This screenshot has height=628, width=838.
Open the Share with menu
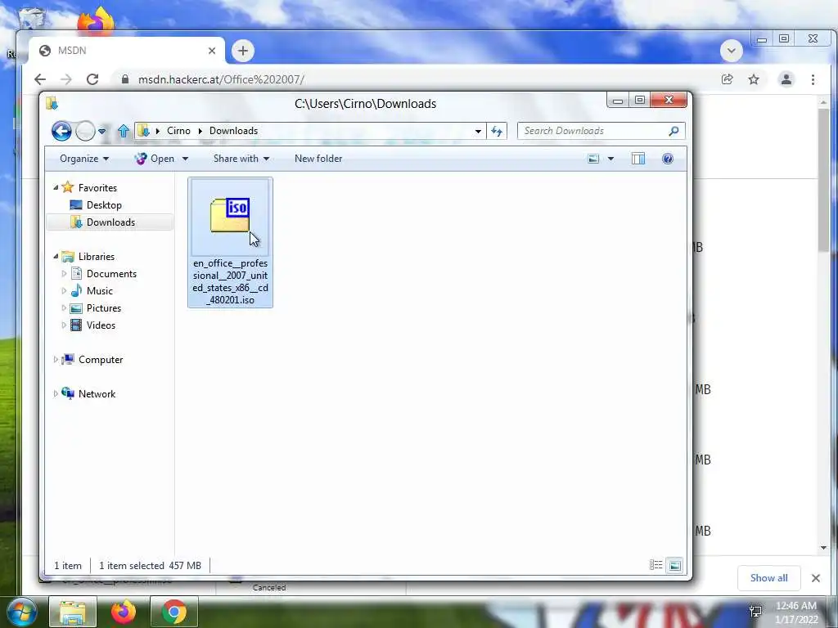pos(241,159)
